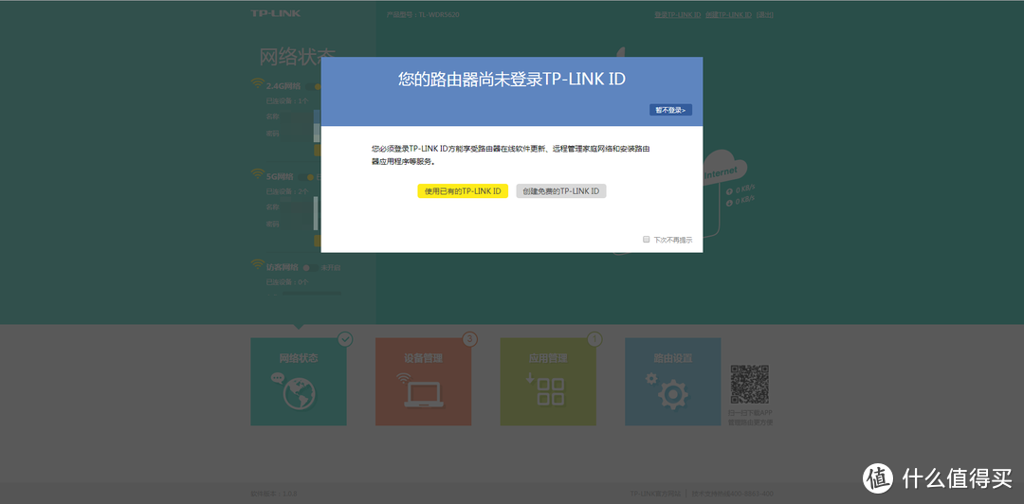
Task: Click the APP download QR code
Action: point(750,385)
